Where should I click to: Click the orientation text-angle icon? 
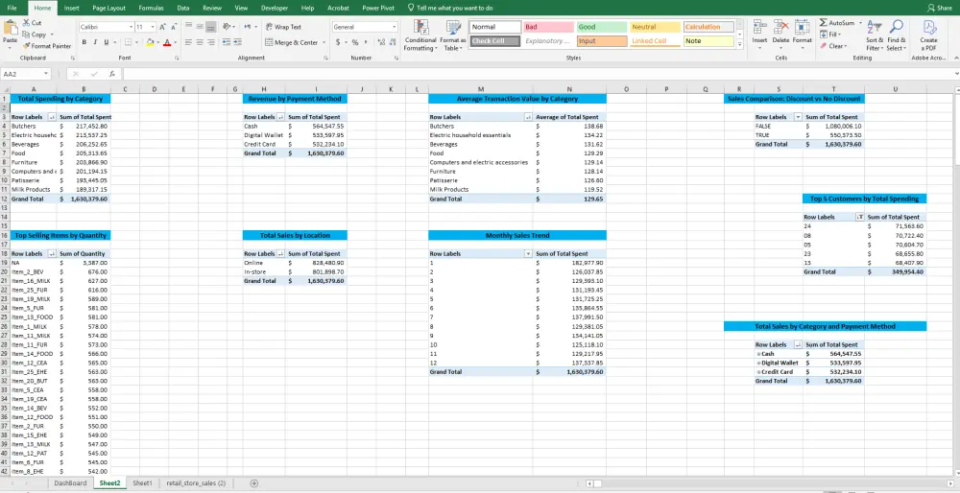click(227, 27)
